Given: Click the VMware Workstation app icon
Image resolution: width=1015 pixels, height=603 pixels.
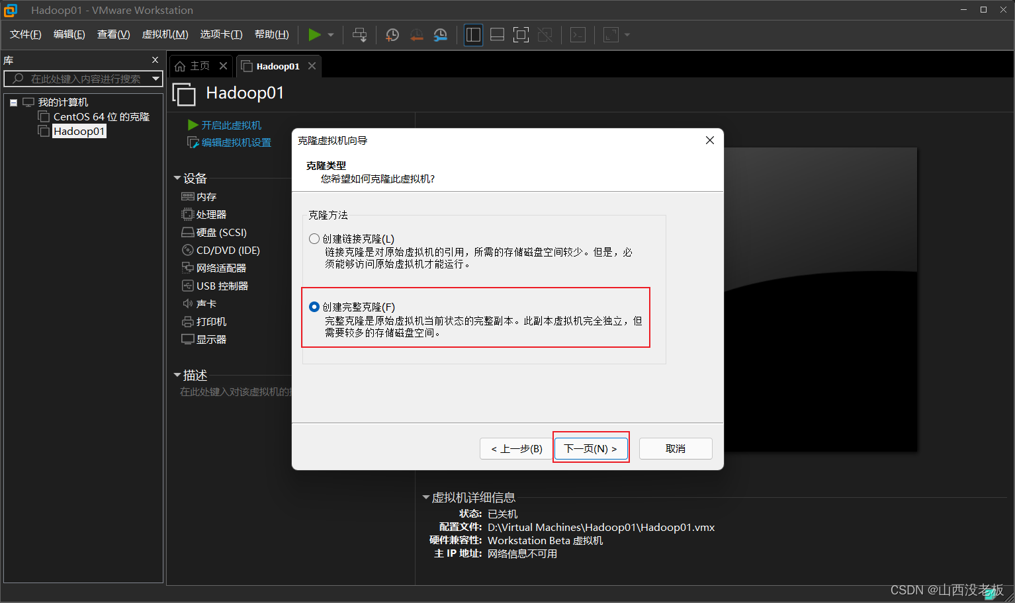Looking at the screenshot, I should pos(11,10).
